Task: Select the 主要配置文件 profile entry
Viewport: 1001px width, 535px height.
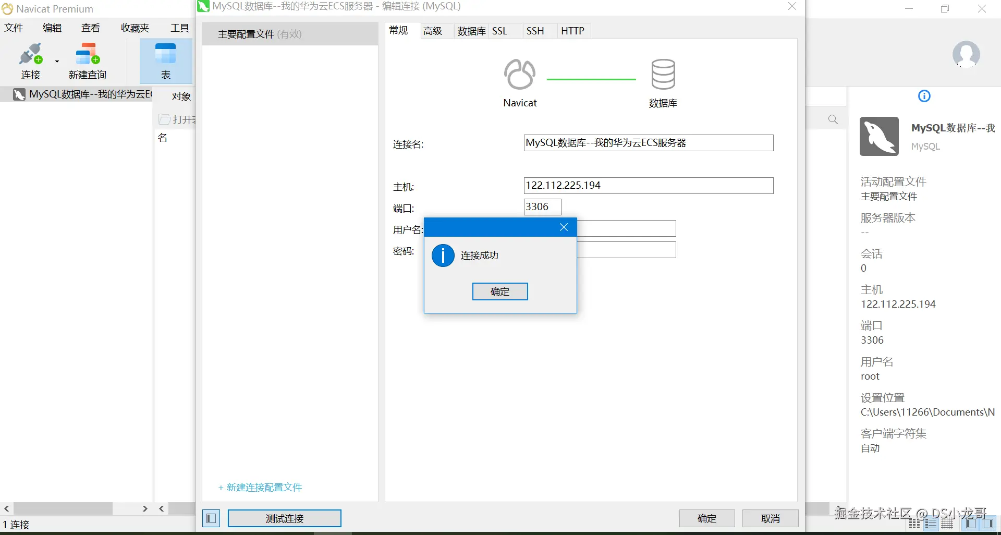Action: point(290,34)
